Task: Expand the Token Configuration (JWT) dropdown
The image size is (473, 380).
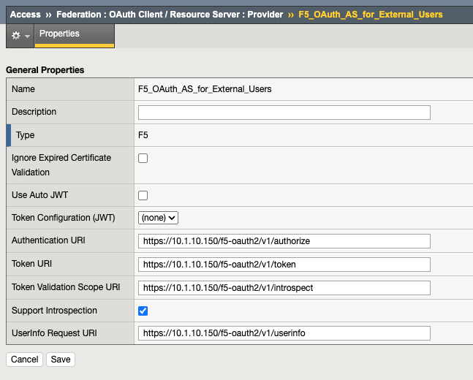Action: coord(159,218)
